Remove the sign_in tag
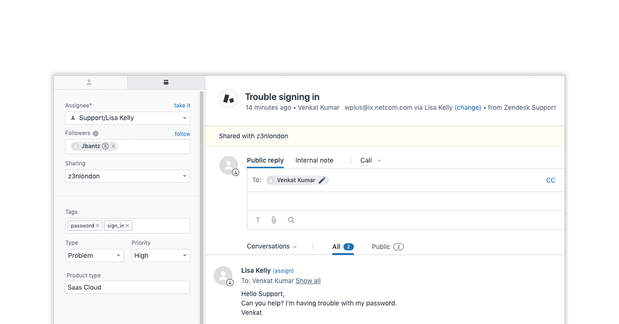This screenshot has width=619, height=324. (x=127, y=226)
